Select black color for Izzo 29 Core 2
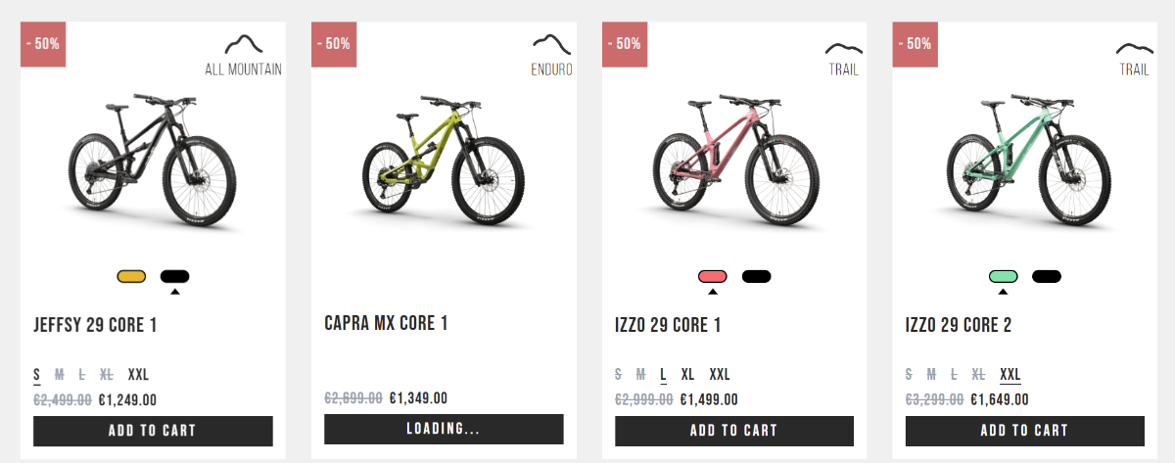Viewport: 1175px width, 463px height. coord(1046,276)
